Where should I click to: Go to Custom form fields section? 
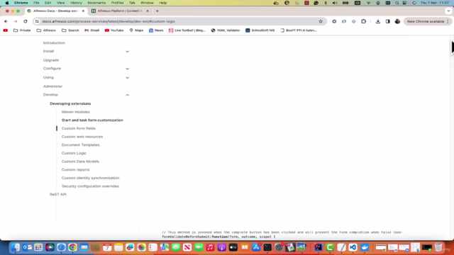pos(79,128)
